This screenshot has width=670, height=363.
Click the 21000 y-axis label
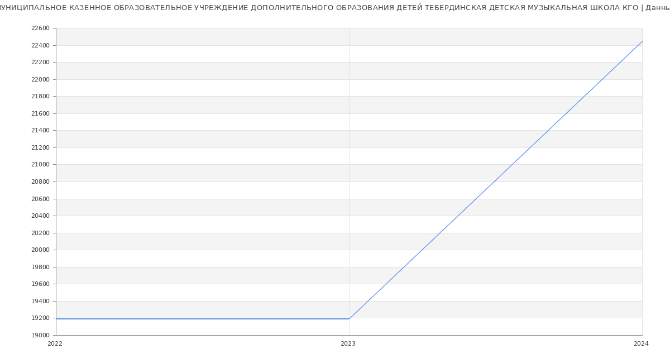(x=40, y=165)
